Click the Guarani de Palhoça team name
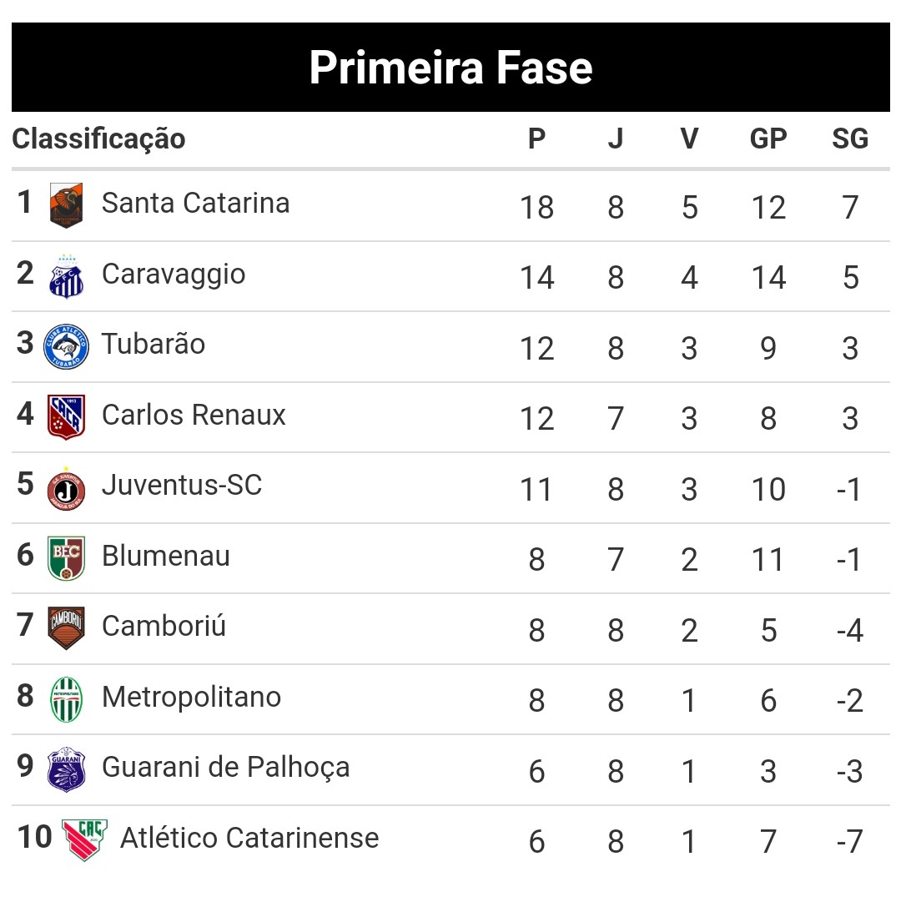Image resolution: width=901 pixels, height=897 pixels. click(225, 768)
